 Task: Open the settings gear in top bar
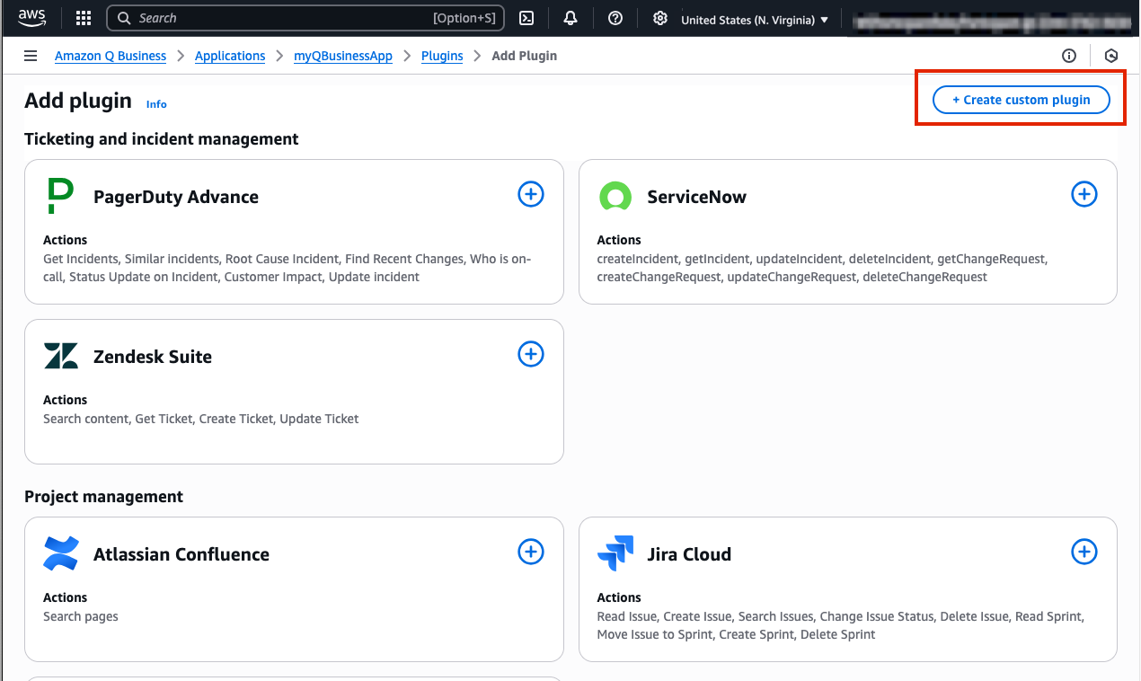(x=660, y=18)
